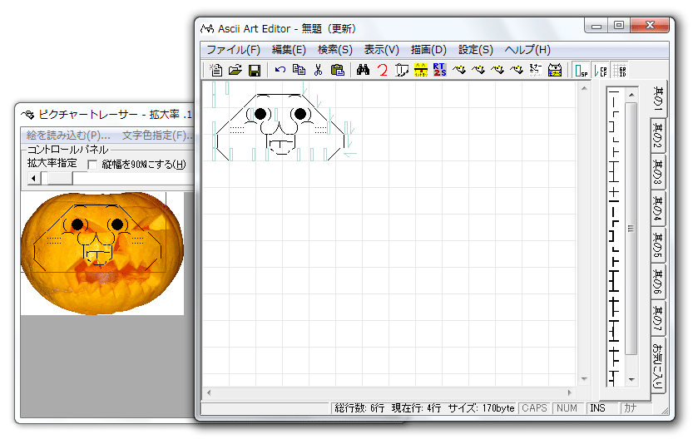Click the 現在行: 4行 status entry

point(416,408)
